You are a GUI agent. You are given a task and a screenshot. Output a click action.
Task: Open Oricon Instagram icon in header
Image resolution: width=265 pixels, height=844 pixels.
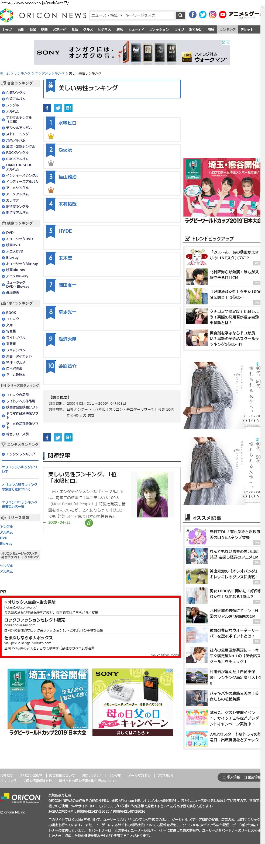click(x=213, y=14)
